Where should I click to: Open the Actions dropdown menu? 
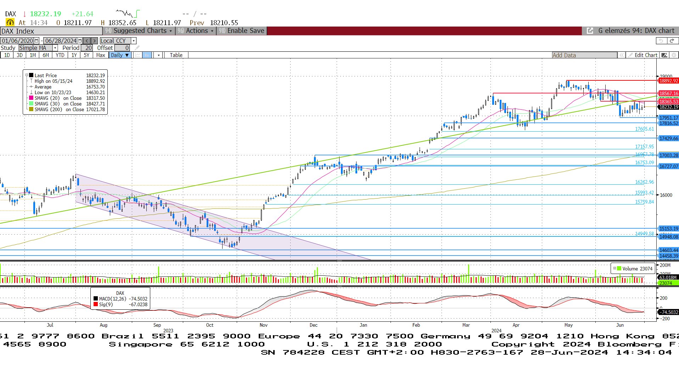(196, 31)
